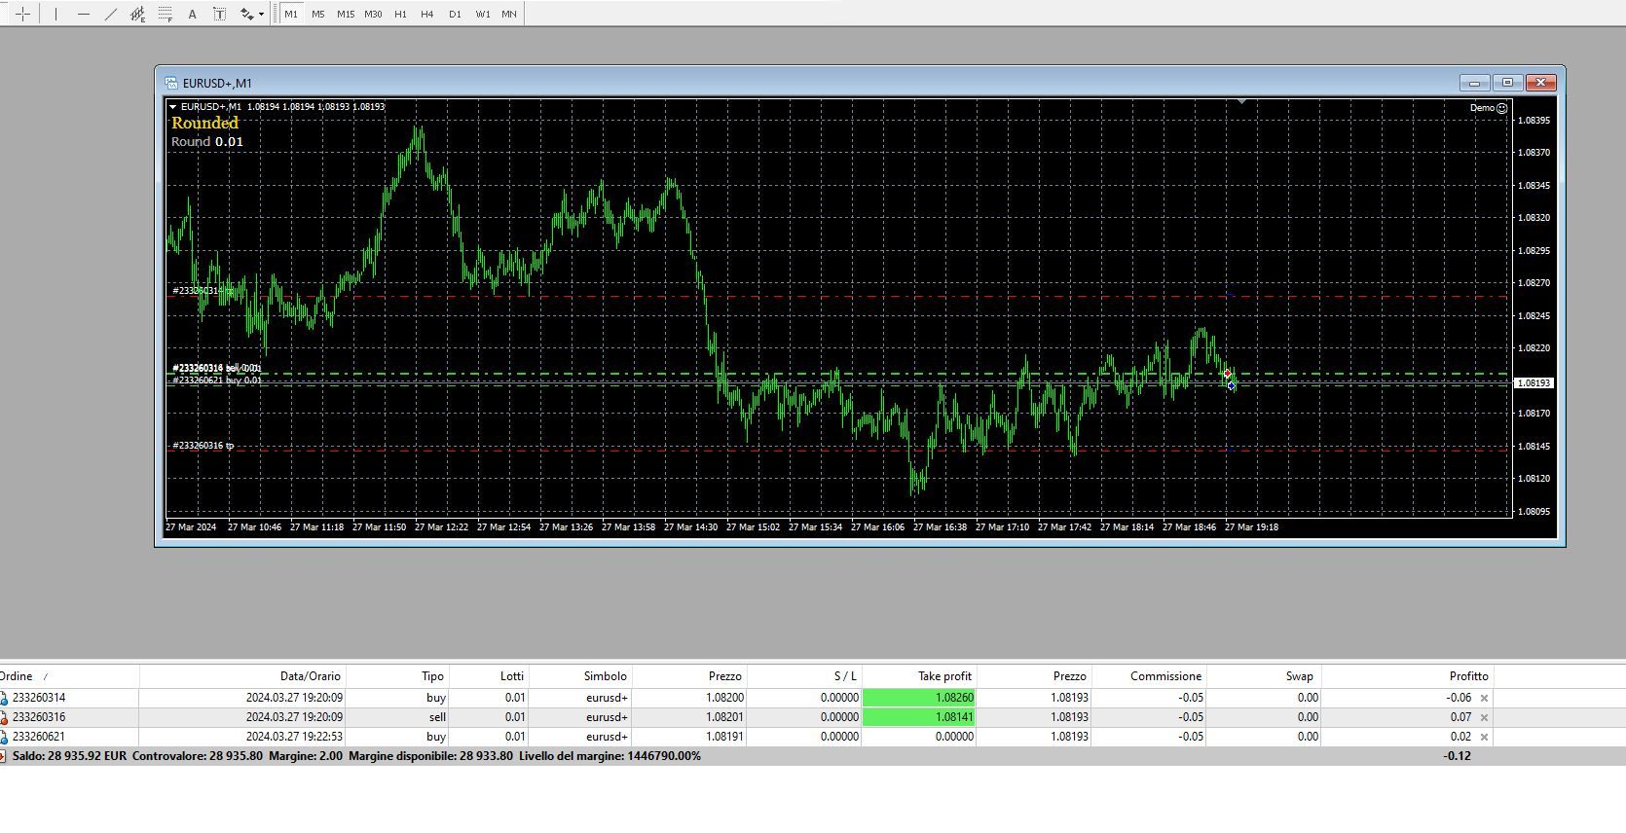The height and width of the screenshot is (833, 1626).
Task: Switch chart to W1 timeframe
Action: tap(483, 14)
